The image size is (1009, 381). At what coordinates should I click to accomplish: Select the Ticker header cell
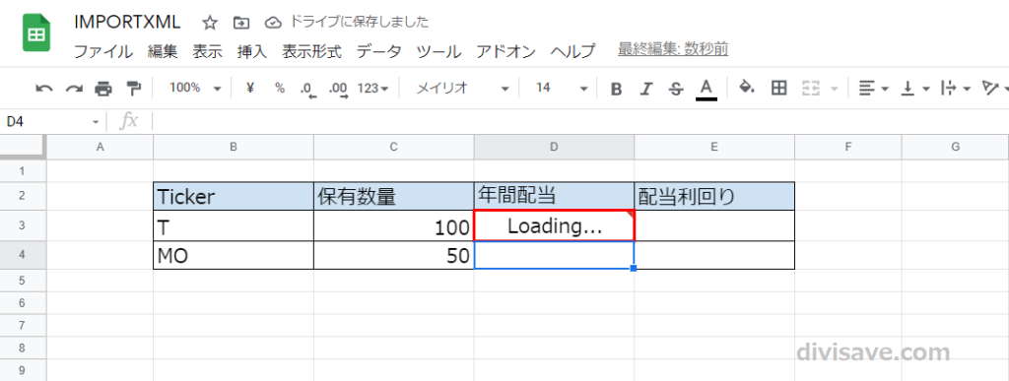(234, 197)
